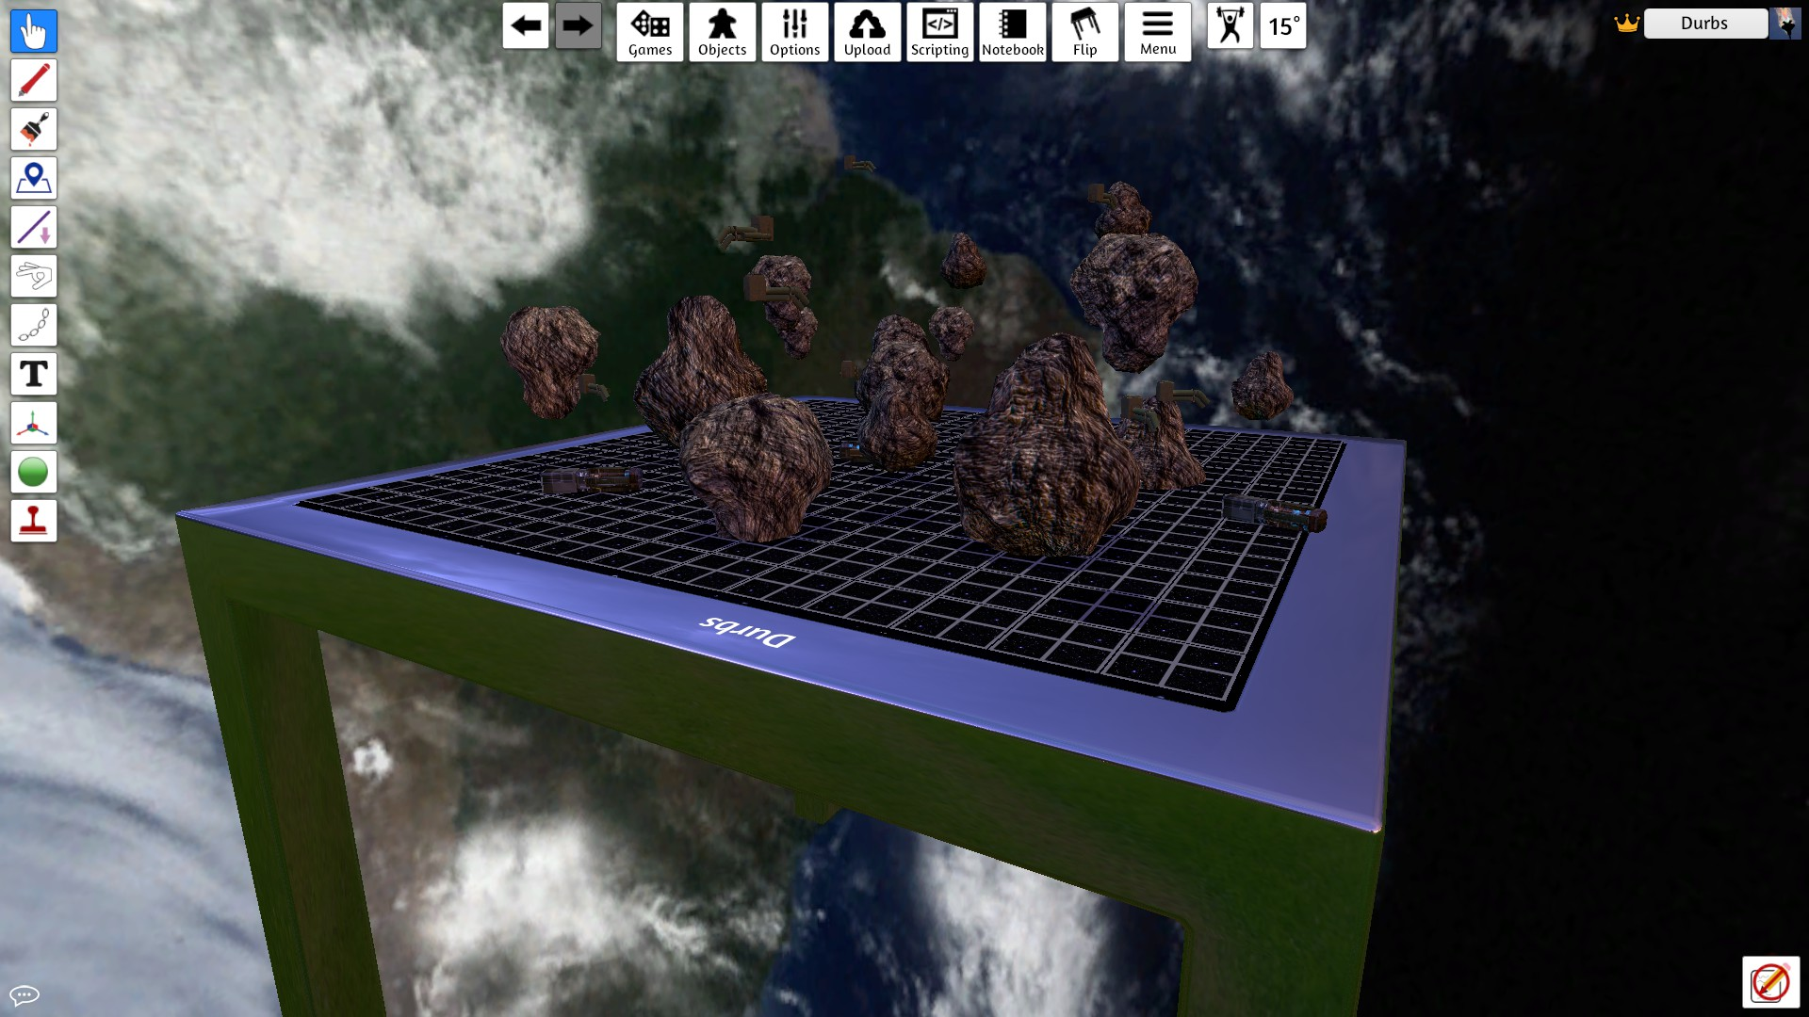Select the Text T tool
This screenshot has width=1809, height=1017.
(x=34, y=374)
